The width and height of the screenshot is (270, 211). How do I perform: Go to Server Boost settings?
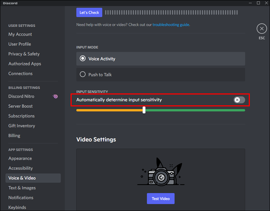pos(20,106)
